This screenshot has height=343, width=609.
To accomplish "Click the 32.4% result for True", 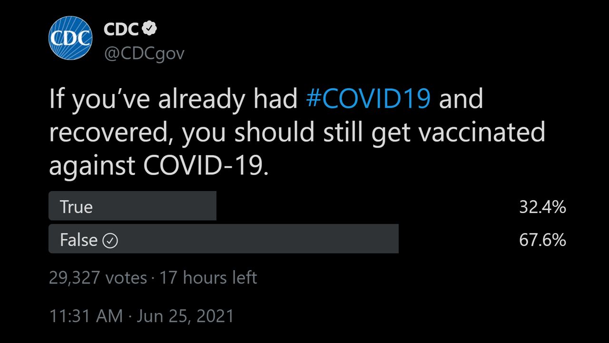I will (x=542, y=207).
